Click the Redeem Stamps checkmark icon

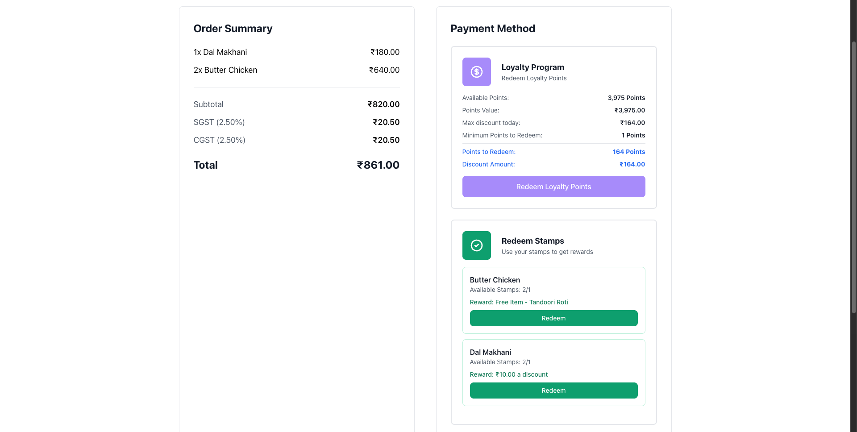coord(476,245)
